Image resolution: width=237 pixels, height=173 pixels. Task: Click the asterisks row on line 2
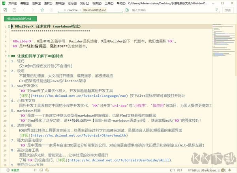tap(51, 31)
